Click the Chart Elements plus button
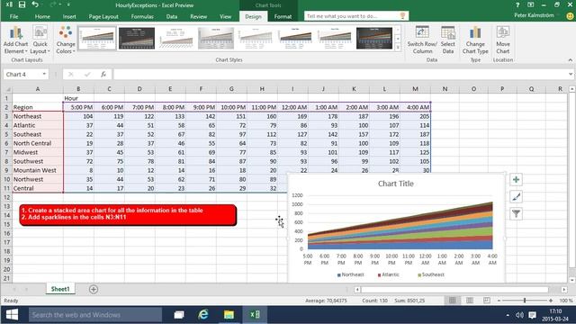 click(516, 180)
